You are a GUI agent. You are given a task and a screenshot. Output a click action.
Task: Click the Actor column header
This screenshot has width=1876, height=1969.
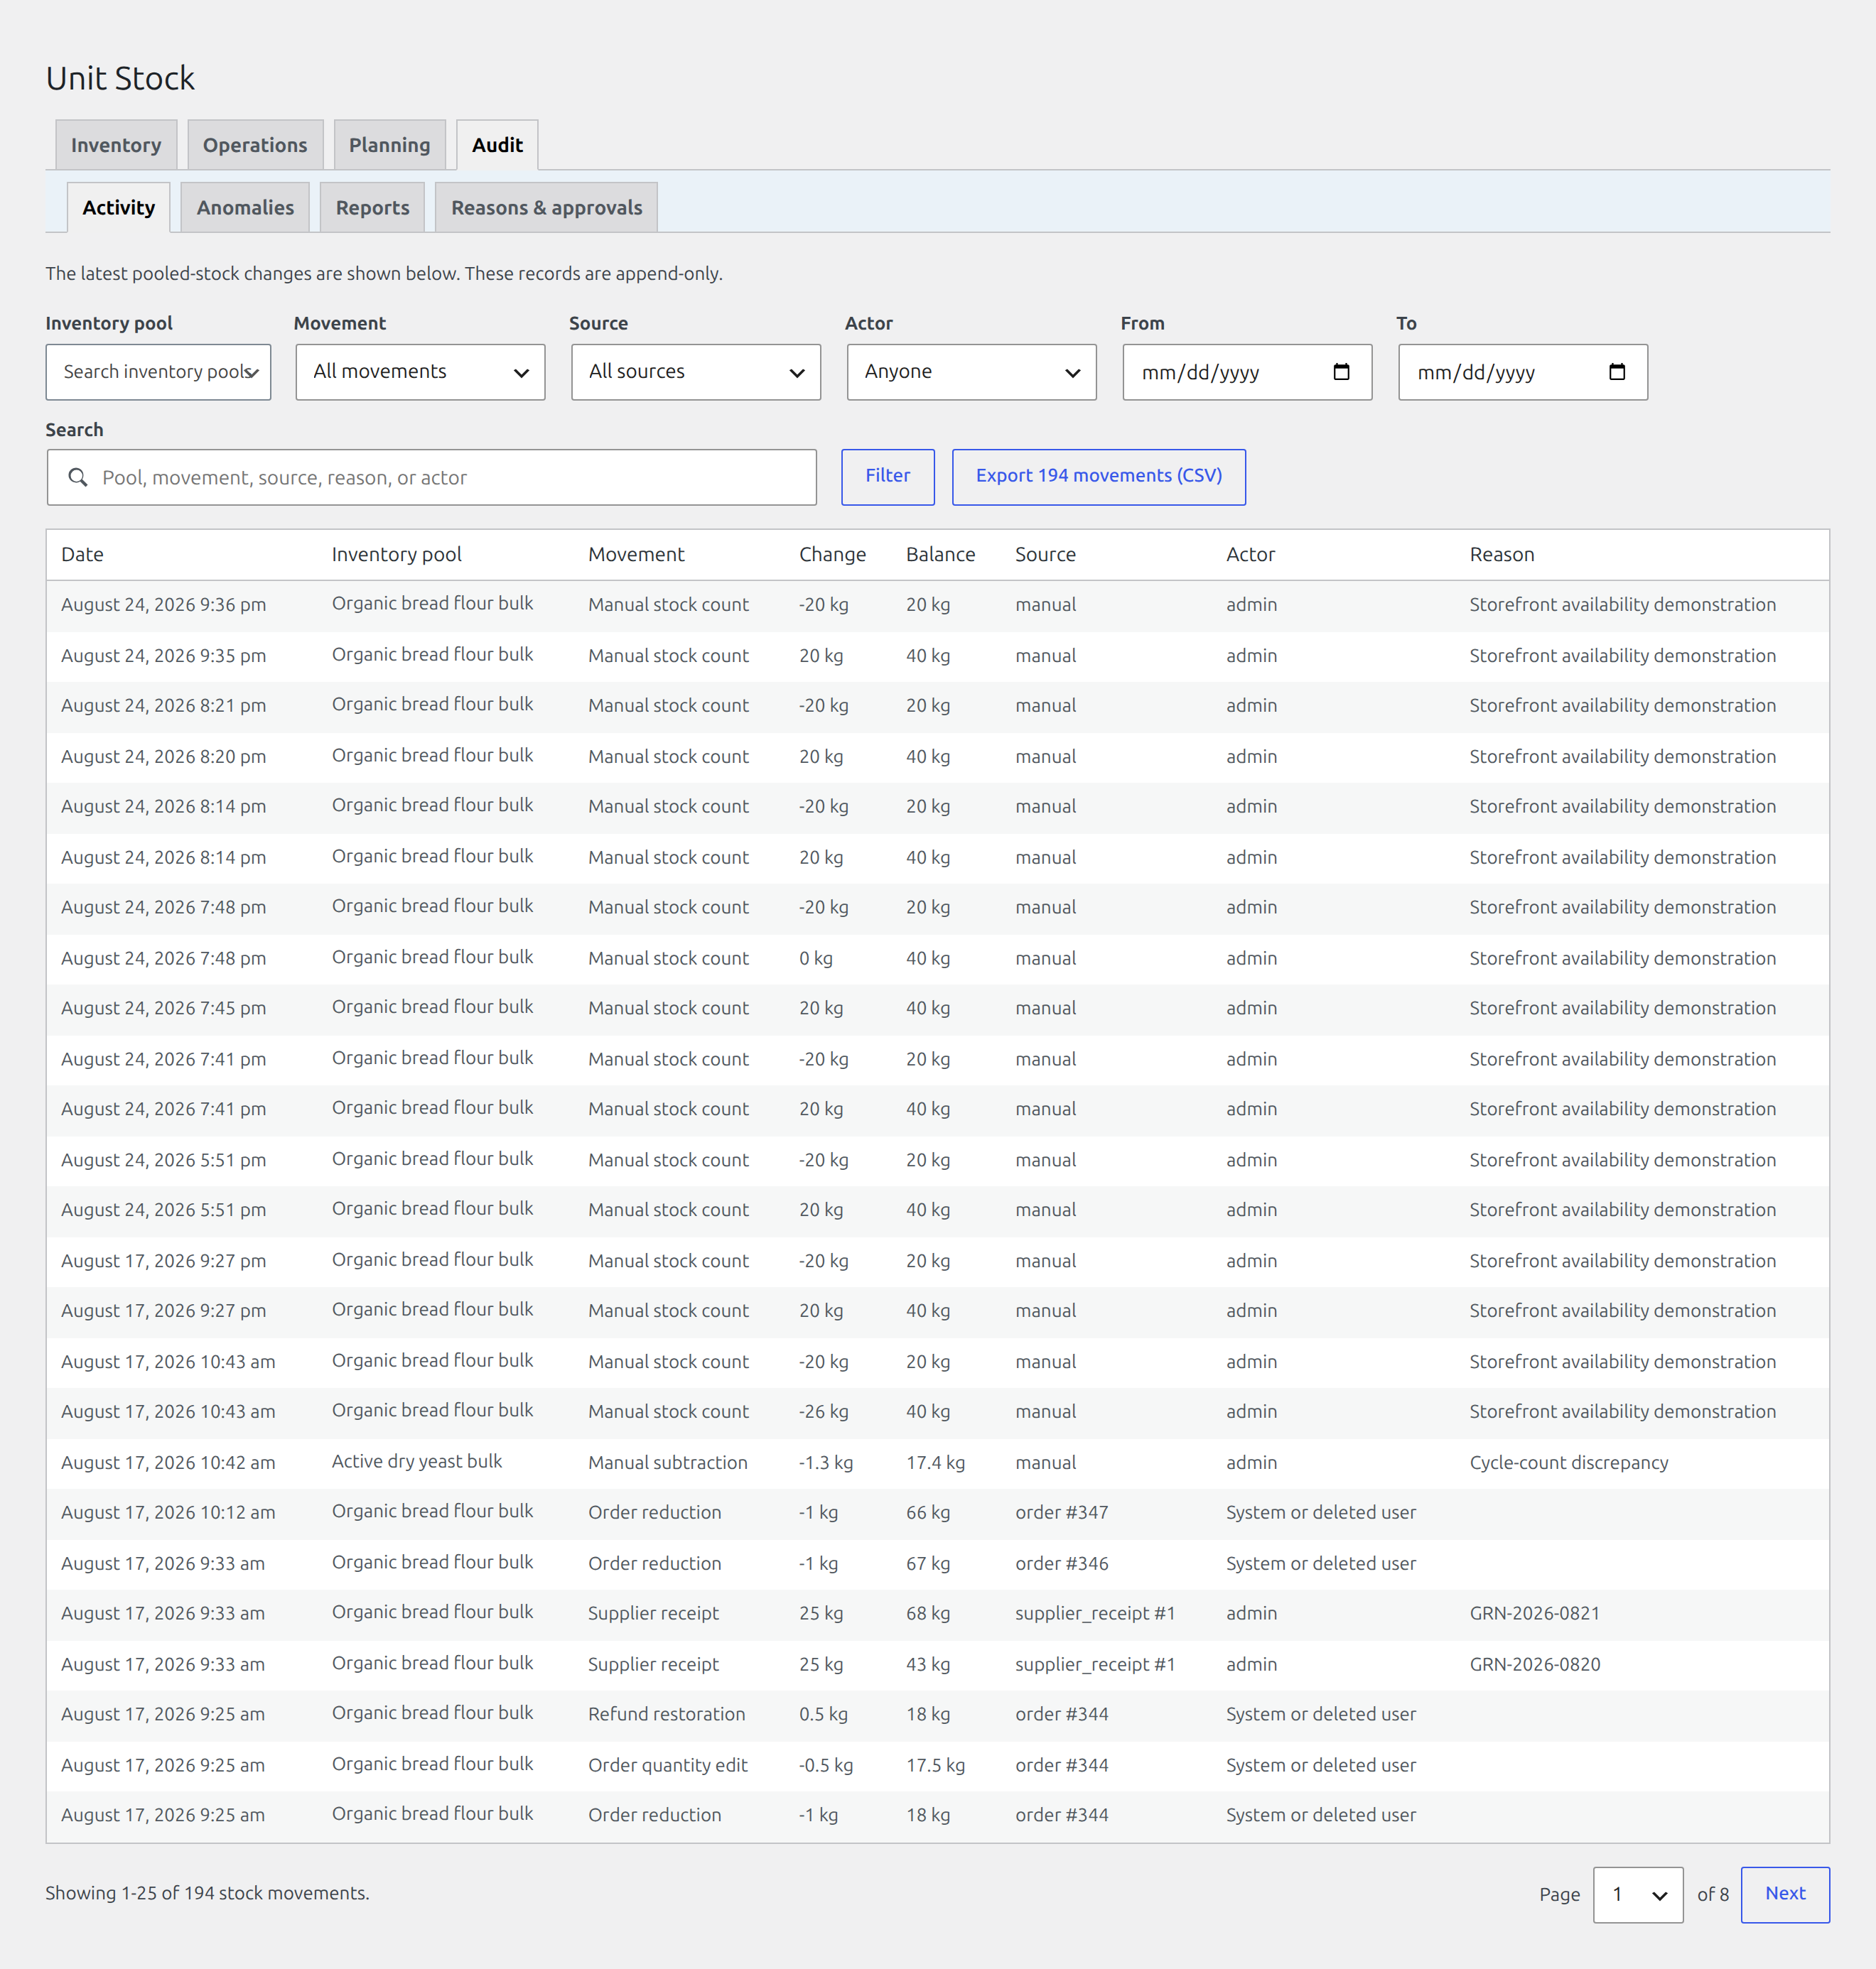coord(1250,555)
